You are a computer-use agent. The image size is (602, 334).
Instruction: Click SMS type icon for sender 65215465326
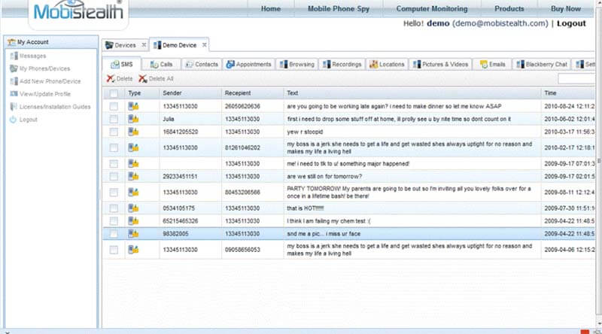click(133, 220)
